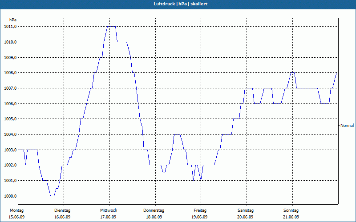This screenshot has width=356, height=222.
Task: Click the 20.06.09 date label
Action: click(245, 217)
